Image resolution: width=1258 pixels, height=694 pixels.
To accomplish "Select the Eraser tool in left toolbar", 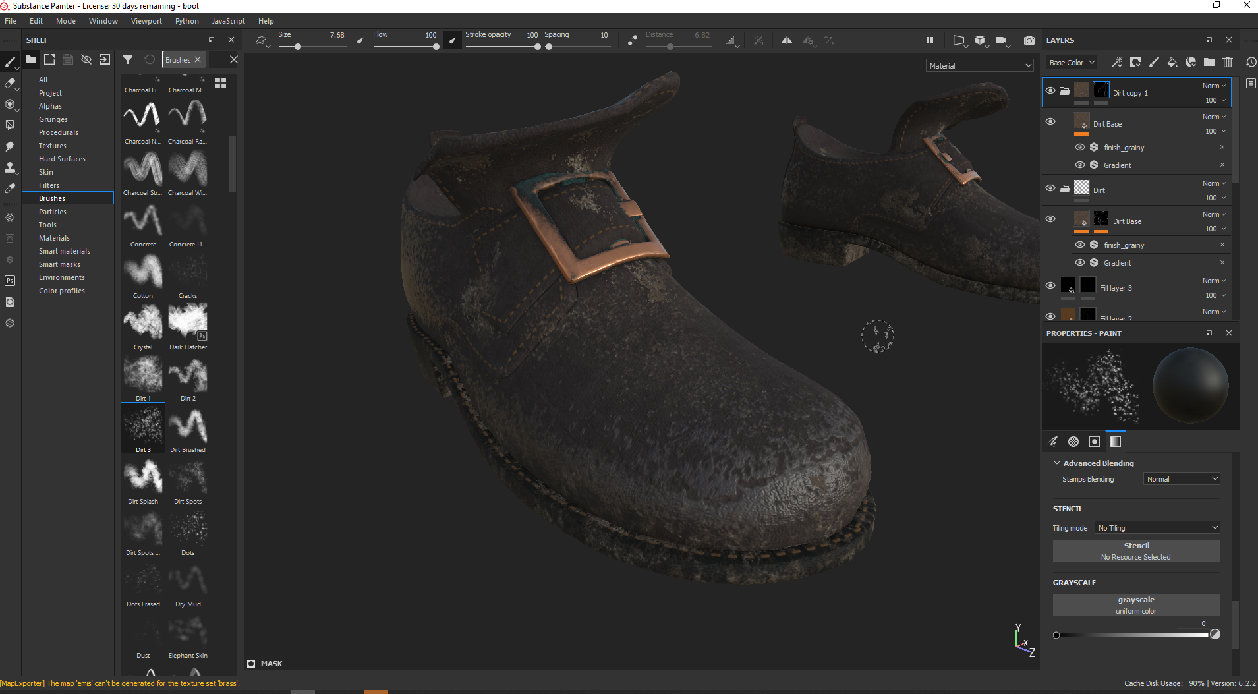I will pos(10,83).
